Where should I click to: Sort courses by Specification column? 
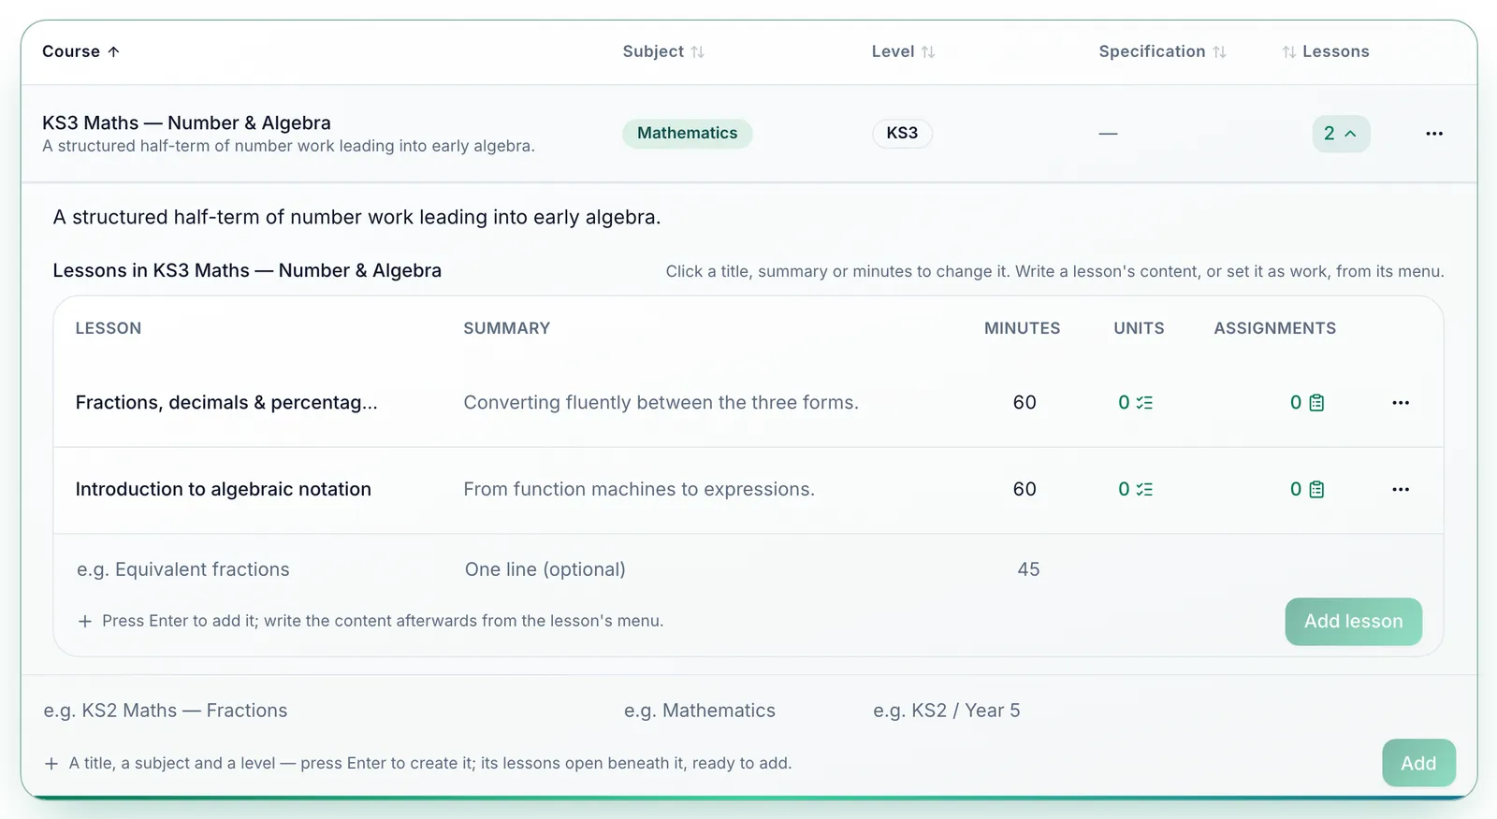1162,51
